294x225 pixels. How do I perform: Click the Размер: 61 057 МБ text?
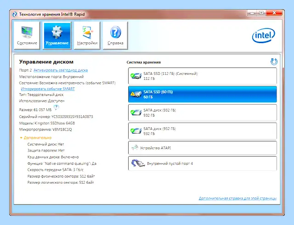point(35,110)
